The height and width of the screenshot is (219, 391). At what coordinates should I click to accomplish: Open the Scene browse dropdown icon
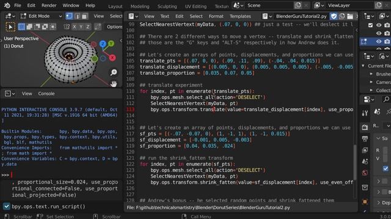click(238, 5)
